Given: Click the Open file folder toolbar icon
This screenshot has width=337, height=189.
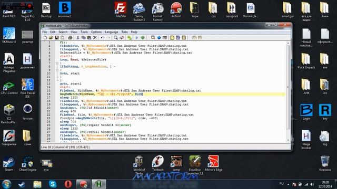Looking at the screenshot, I should click(x=51, y=38).
